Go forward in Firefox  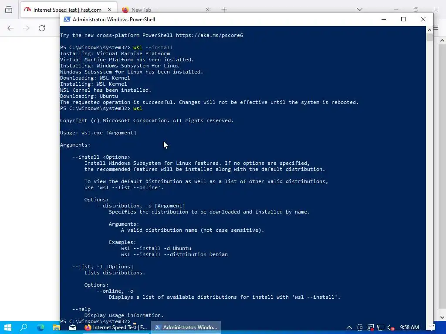(x=26, y=28)
